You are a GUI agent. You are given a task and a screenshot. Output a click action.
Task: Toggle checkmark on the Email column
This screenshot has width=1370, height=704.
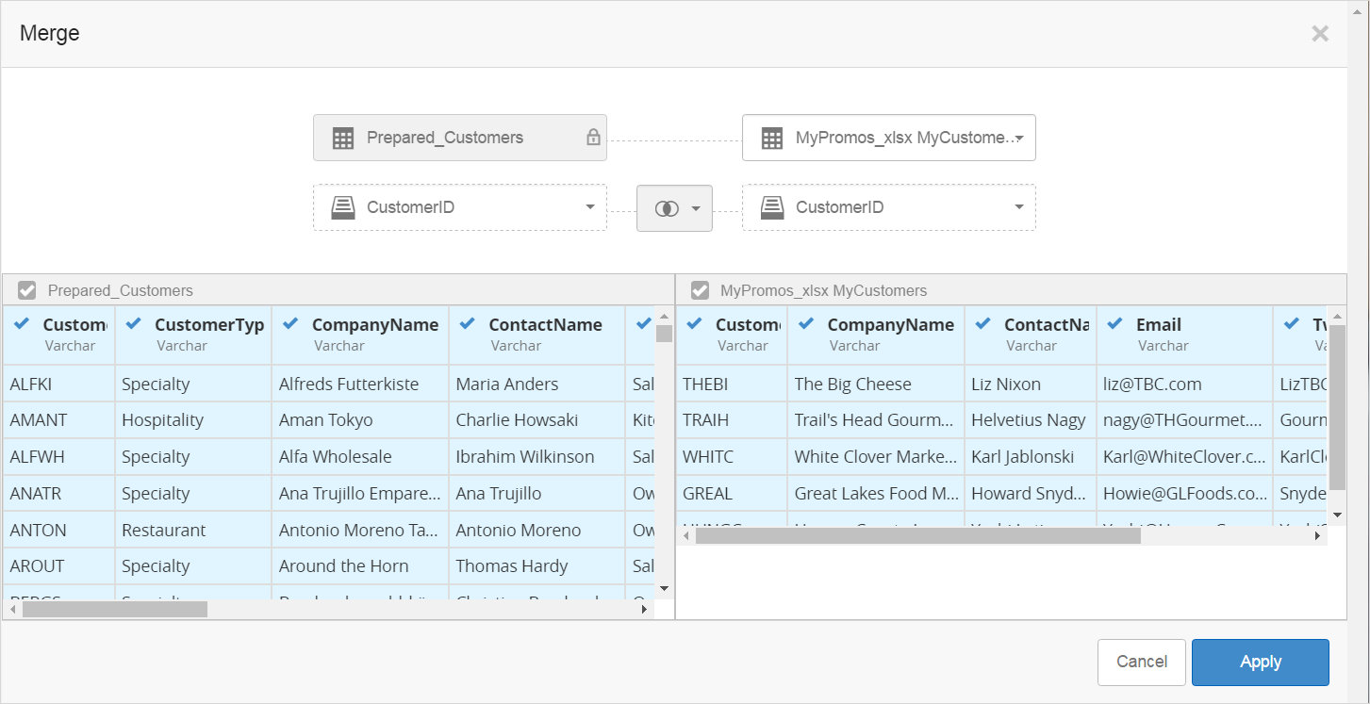tap(1114, 324)
